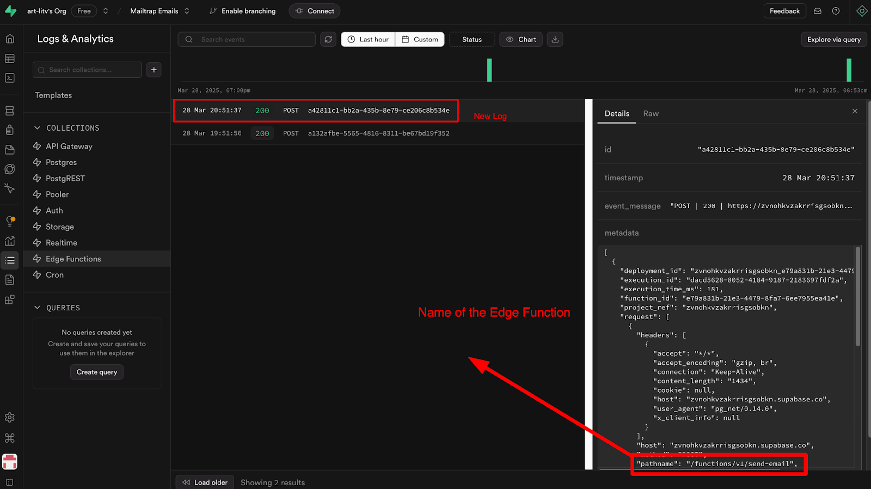Screen dimensions: 871x489
Task: Select the Edge Functions collection
Action: click(97, 259)
